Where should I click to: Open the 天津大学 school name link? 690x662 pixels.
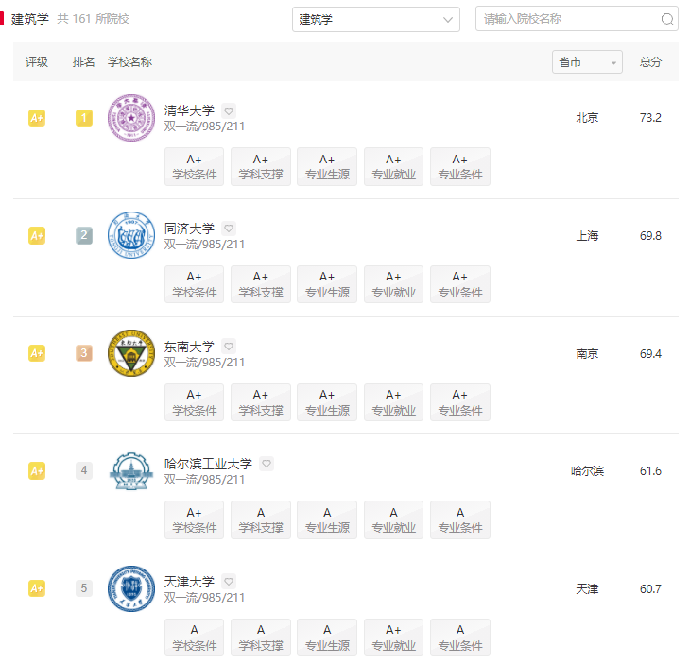(189, 582)
